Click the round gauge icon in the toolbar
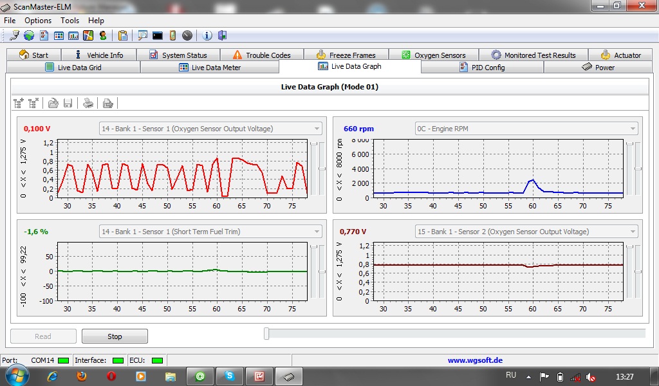Image resolution: width=659 pixels, height=386 pixels. click(x=187, y=35)
